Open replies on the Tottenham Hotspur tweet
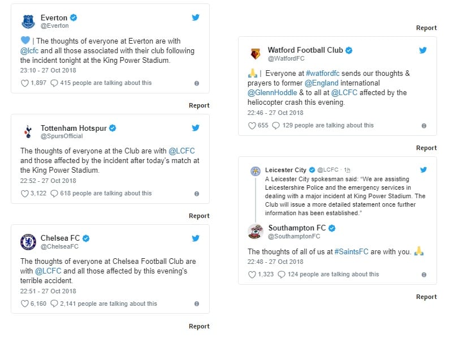This screenshot has height=346, width=454. (x=54, y=194)
